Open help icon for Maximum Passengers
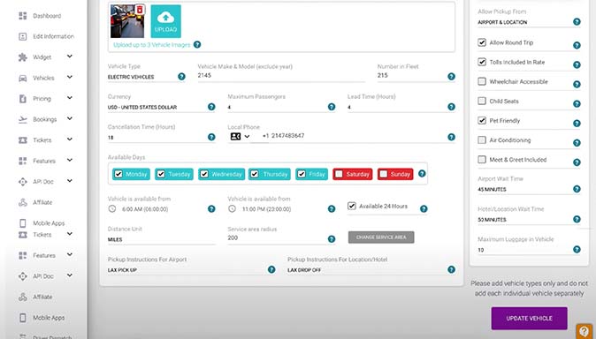Screen dimensions: 596x339 pyautogui.click(x=332, y=107)
